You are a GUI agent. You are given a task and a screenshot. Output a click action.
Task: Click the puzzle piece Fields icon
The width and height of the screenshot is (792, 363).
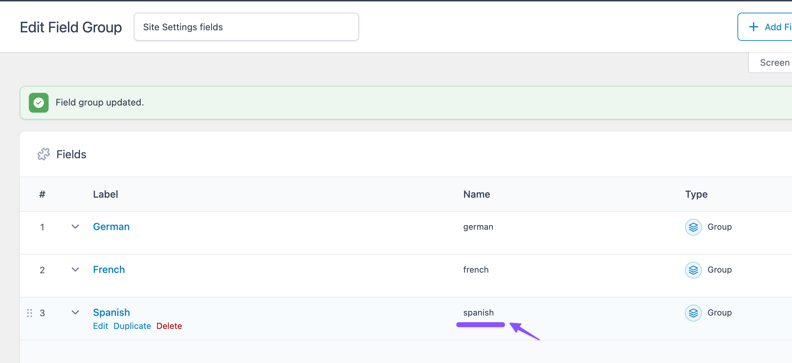[x=44, y=154]
